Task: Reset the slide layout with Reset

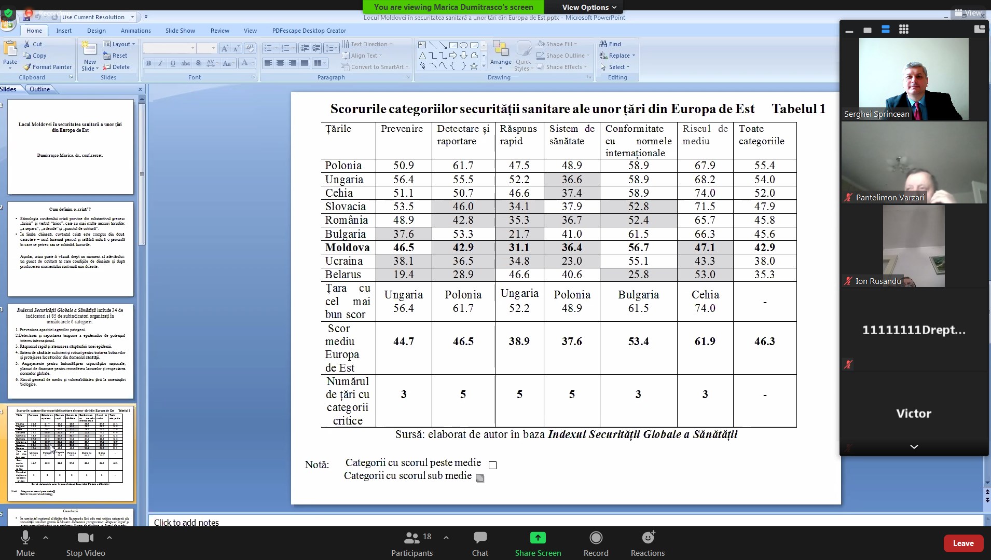Action: point(115,56)
